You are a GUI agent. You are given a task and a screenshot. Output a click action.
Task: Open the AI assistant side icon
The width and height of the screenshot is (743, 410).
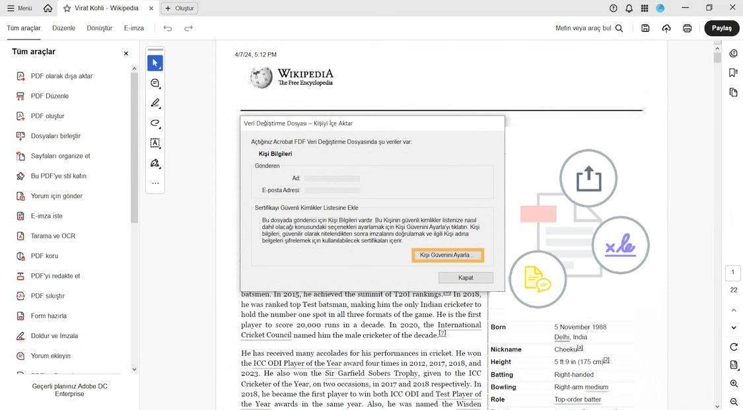(733, 53)
